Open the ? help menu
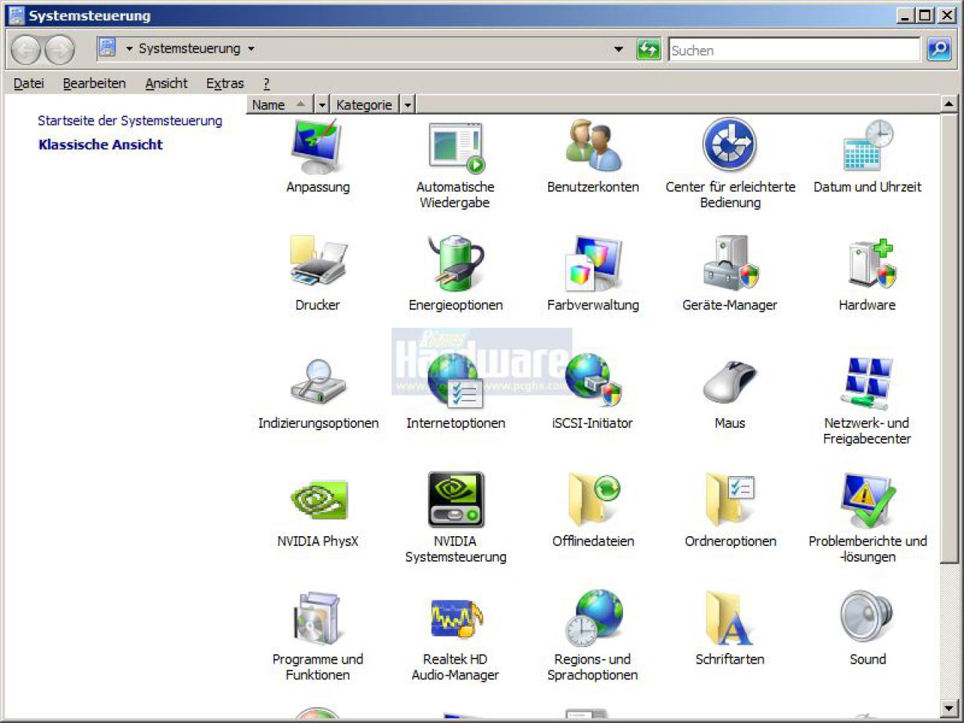 (267, 84)
